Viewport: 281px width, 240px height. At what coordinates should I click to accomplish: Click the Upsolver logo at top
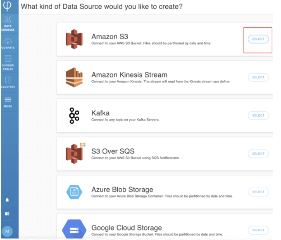[7, 6]
